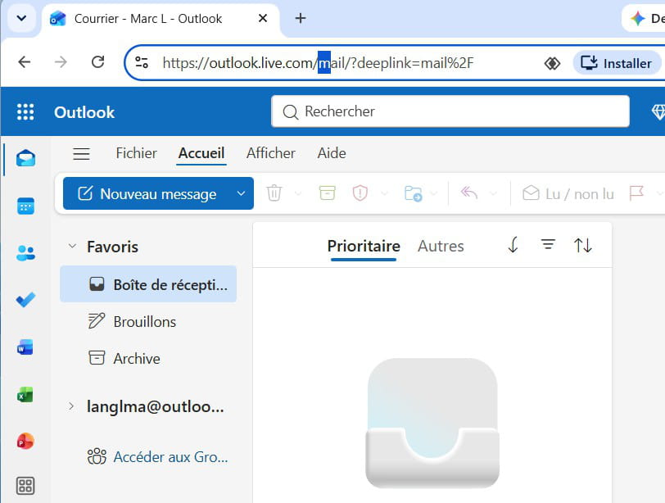Screen dimensions: 665x503
Task: Open the To Do checkmark icon
Action: pos(25,300)
